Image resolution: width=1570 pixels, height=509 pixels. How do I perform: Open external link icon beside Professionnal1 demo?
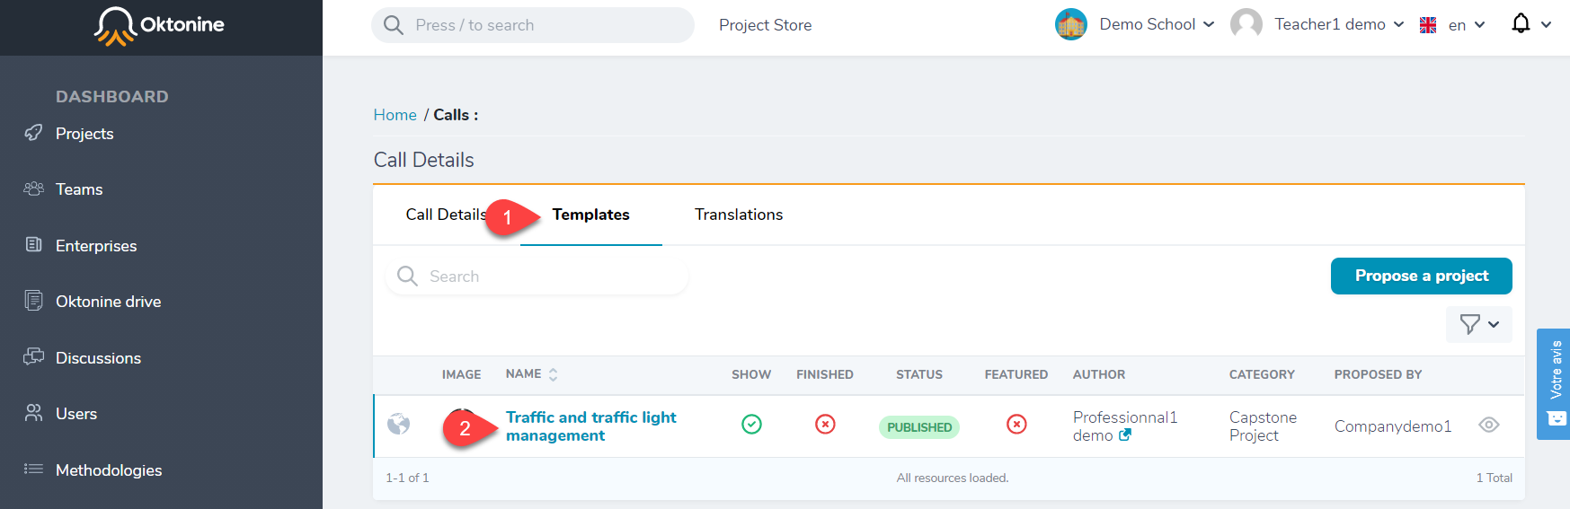[x=1124, y=435]
